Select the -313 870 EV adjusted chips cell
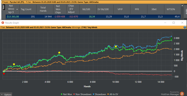Screen dimensions: 187x96 (x=73, y=16)
